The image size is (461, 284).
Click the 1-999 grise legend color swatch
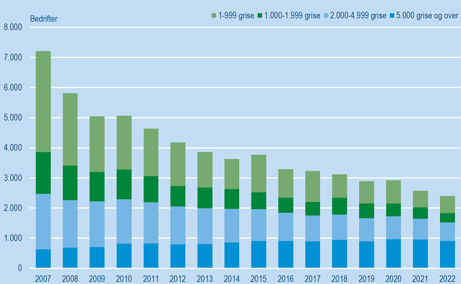(x=214, y=16)
